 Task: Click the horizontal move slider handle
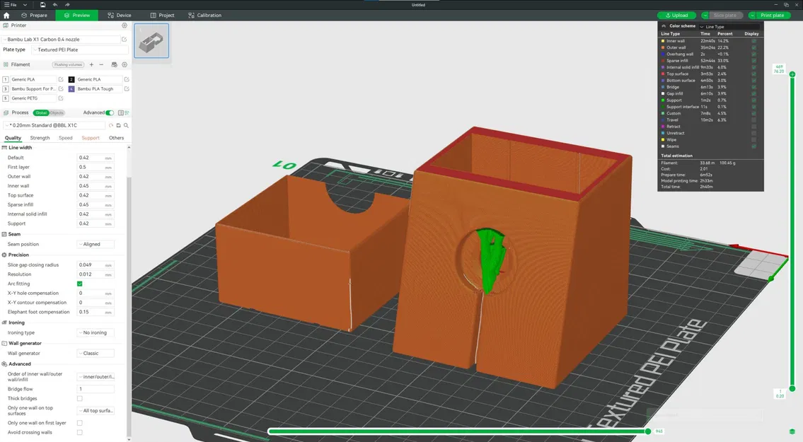click(648, 431)
